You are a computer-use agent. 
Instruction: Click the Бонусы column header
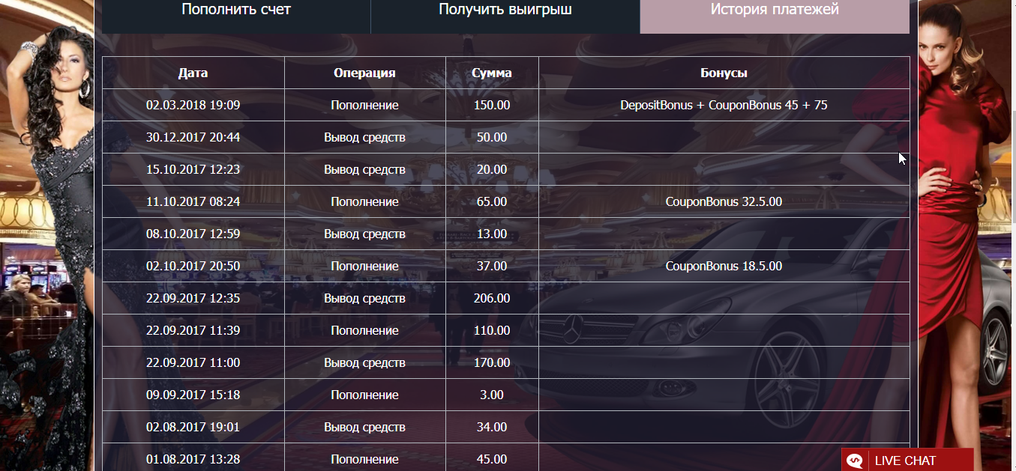point(724,73)
